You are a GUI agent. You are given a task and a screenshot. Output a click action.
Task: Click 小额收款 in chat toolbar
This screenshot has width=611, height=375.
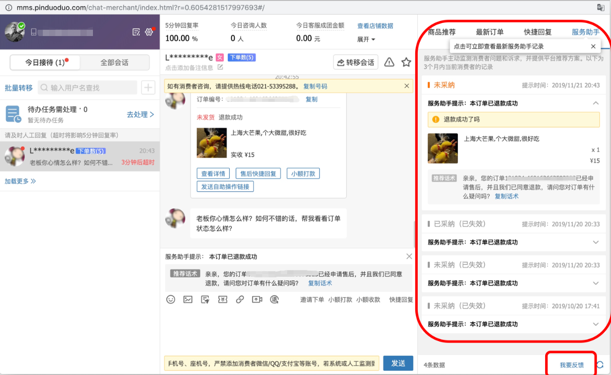point(368,299)
